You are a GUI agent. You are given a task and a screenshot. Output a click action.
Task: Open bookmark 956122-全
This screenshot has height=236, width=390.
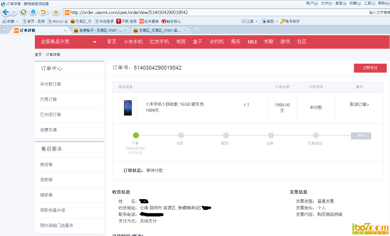58,22
